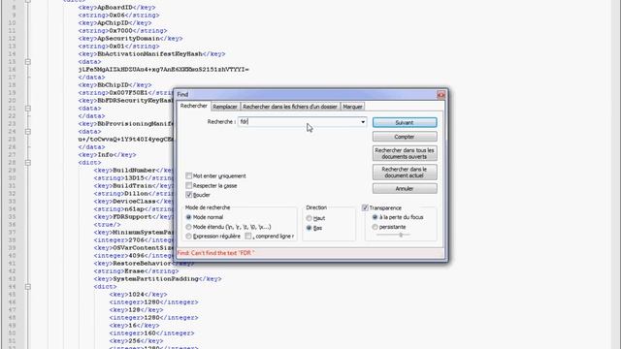
Task: Click the BbChipID key line
Action: point(114,85)
